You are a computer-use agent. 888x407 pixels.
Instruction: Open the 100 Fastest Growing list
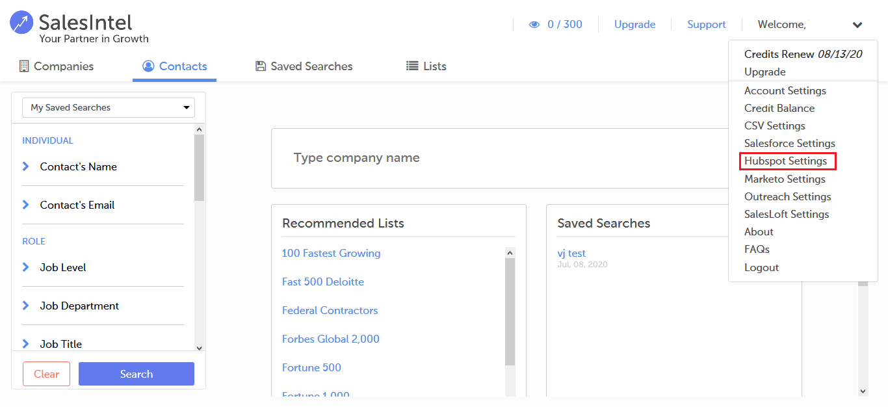[x=331, y=254]
